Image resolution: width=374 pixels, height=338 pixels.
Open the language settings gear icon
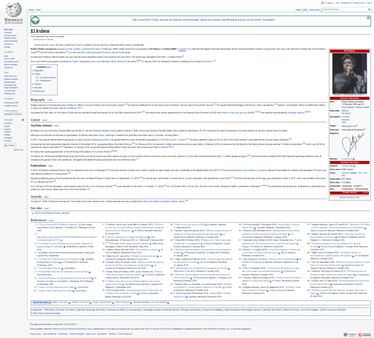[x=22, y=119]
